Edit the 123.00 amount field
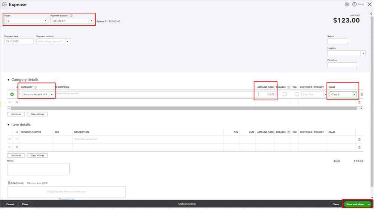The image size is (374, 209). [267, 94]
